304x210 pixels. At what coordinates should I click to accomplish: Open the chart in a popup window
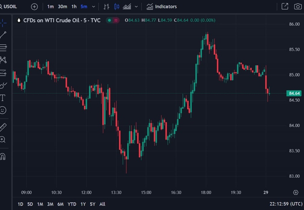click(x=285, y=7)
